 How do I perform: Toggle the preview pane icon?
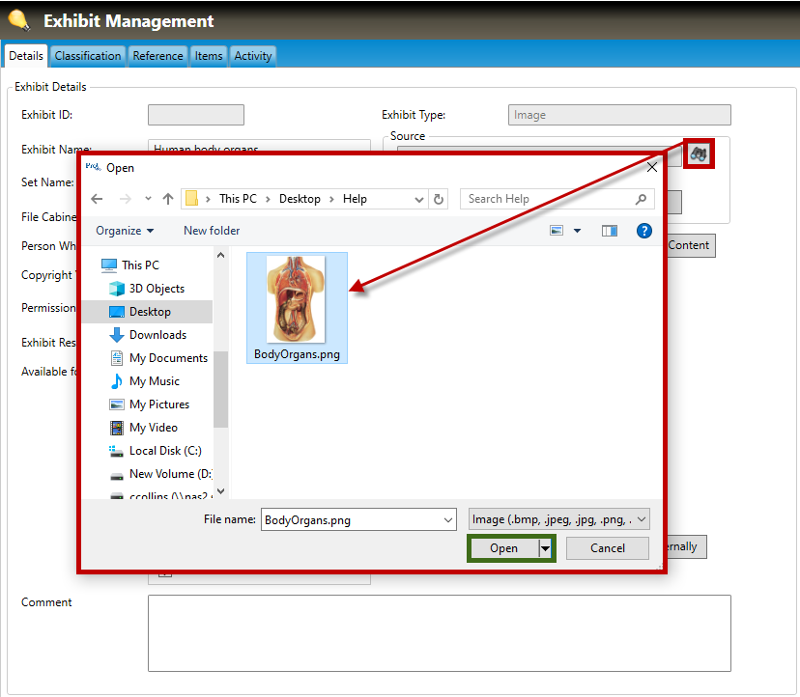[609, 231]
